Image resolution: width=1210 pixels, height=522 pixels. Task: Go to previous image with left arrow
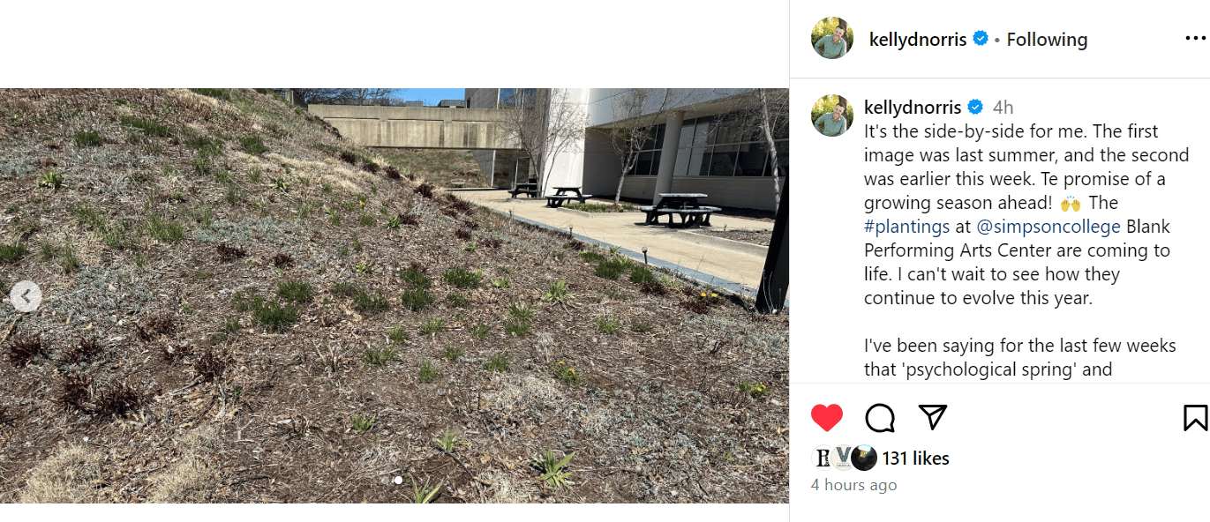tap(26, 296)
